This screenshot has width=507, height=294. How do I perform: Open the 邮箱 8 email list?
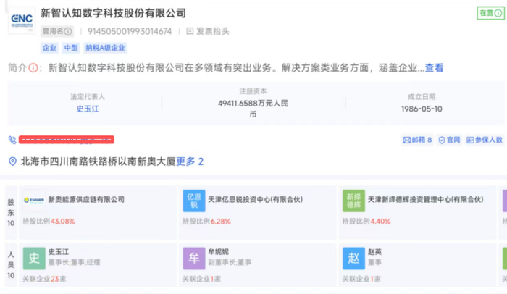pos(417,140)
